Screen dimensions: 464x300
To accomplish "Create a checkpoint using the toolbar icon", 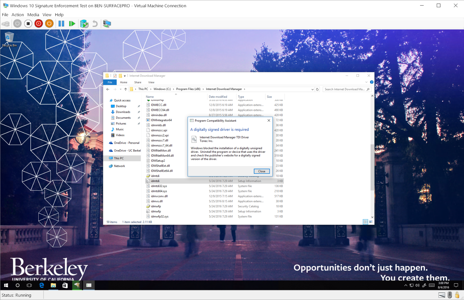I will coord(84,24).
